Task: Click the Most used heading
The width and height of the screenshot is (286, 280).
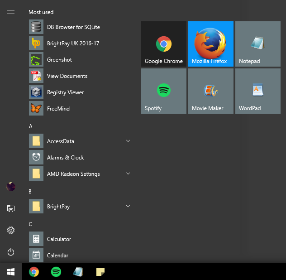Action: [41, 12]
